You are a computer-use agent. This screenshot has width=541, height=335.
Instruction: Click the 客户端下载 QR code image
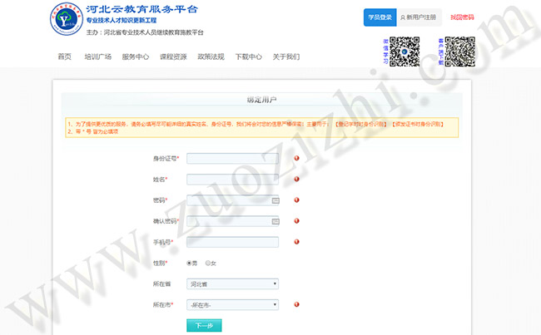click(459, 52)
